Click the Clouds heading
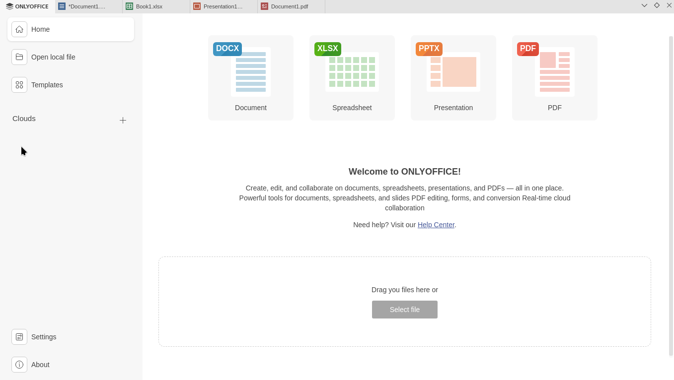Image resolution: width=674 pixels, height=380 pixels. 24,119
